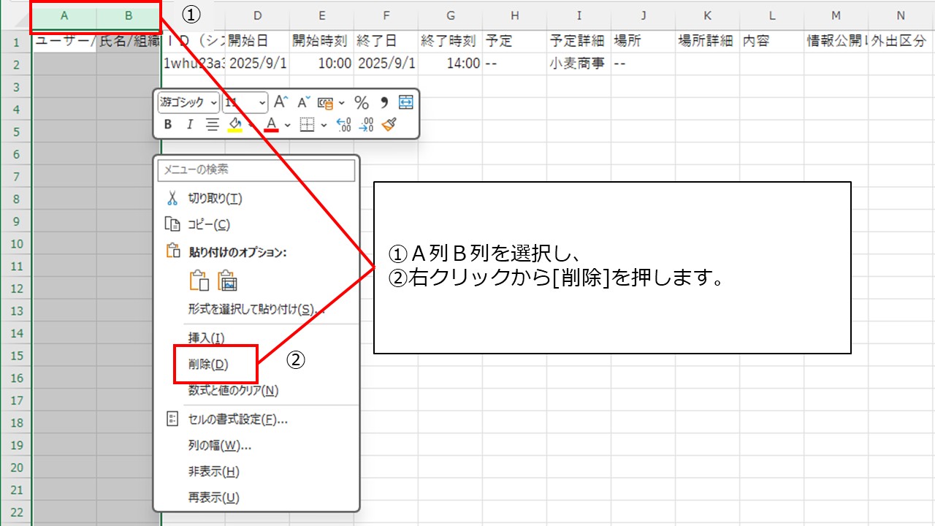
Task: Click the 終了日 header cell
Action: (386, 41)
